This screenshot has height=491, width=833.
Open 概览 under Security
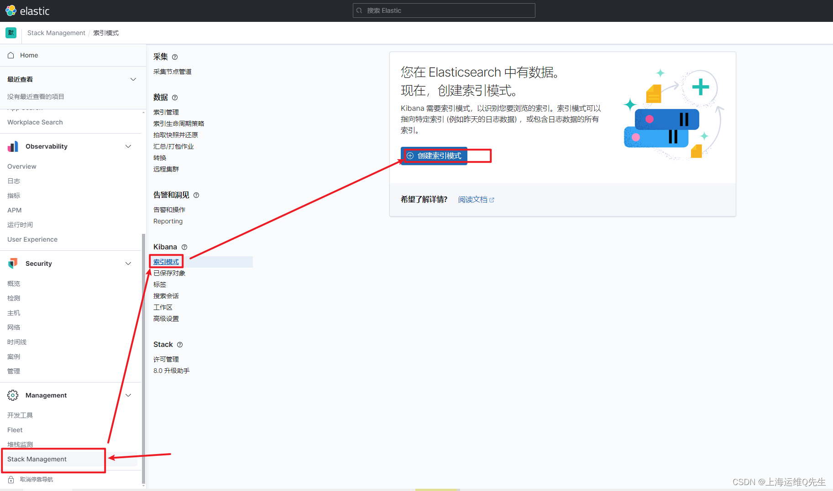coord(14,284)
